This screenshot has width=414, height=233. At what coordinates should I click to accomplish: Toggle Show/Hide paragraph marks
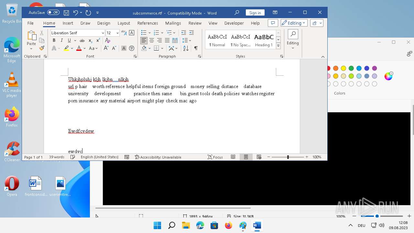coord(196,48)
